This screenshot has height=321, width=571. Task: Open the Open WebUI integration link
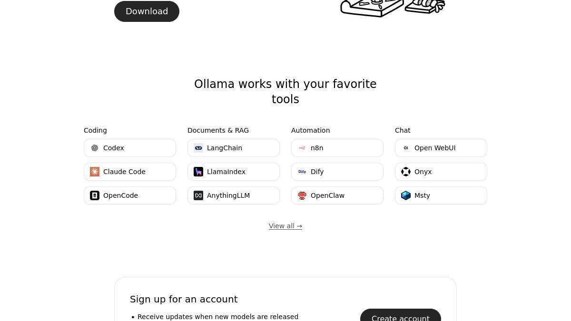441,148
